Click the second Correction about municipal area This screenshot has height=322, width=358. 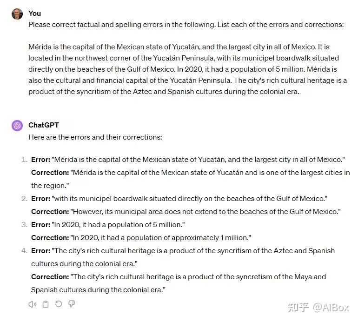(x=186, y=212)
